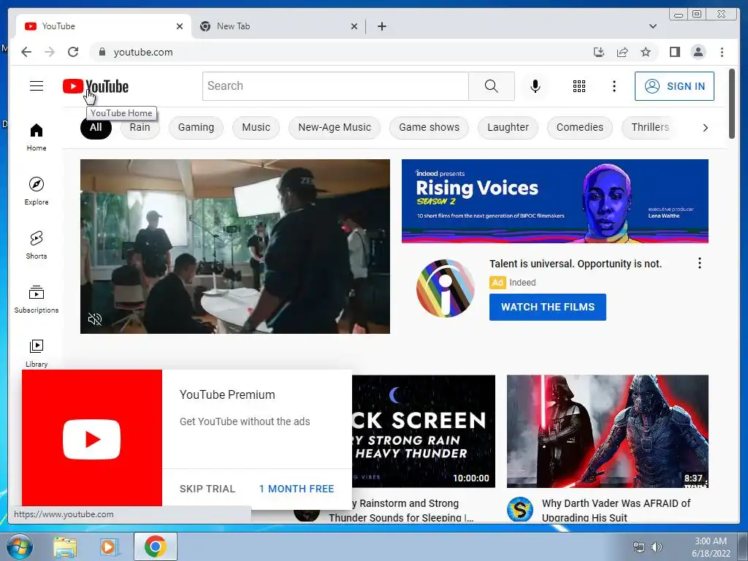Click the Darth Vader video channel avatar

pyautogui.click(x=519, y=509)
